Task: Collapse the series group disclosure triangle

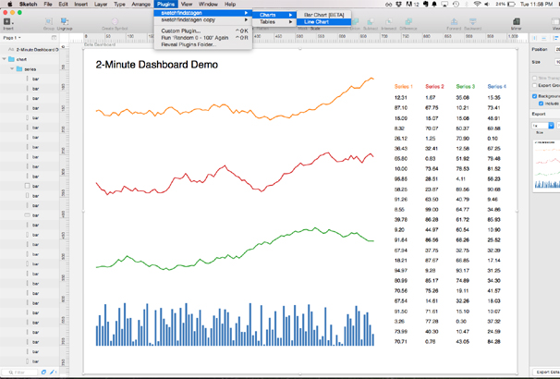Action: 13,69
